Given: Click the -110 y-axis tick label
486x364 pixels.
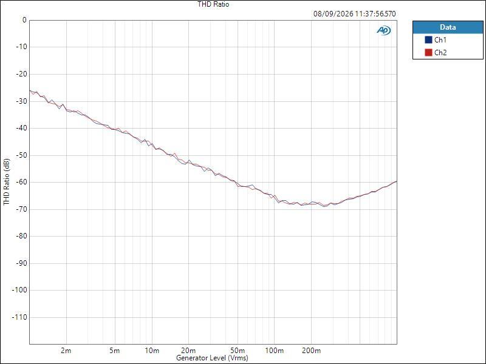Looking at the screenshot, I should [x=19, y=317].
